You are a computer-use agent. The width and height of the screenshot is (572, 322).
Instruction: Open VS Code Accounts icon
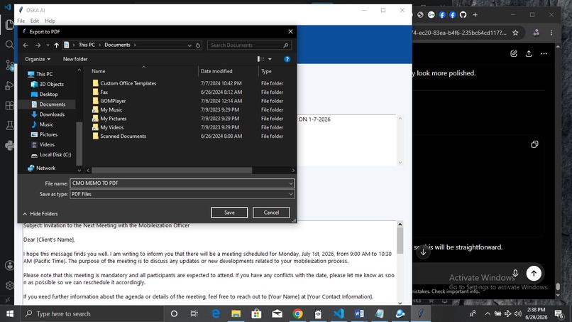9,265
